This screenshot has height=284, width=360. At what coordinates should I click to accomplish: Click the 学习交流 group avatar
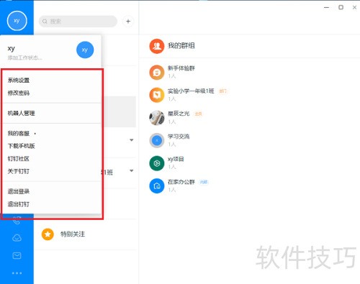tap(157, 140)
